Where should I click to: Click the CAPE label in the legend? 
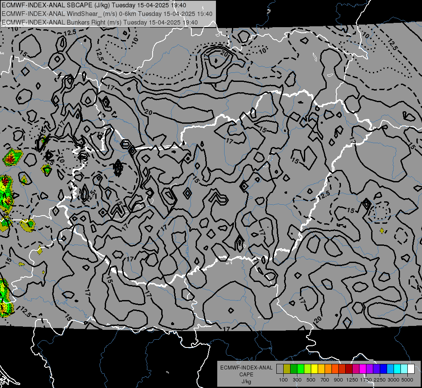(x=246, y=375)
